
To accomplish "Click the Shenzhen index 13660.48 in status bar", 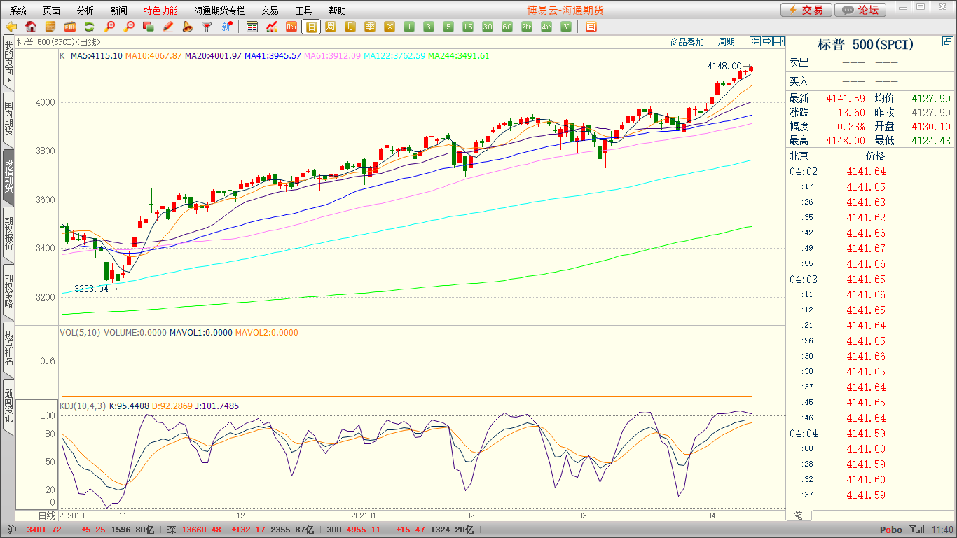I will coord(202,530).
